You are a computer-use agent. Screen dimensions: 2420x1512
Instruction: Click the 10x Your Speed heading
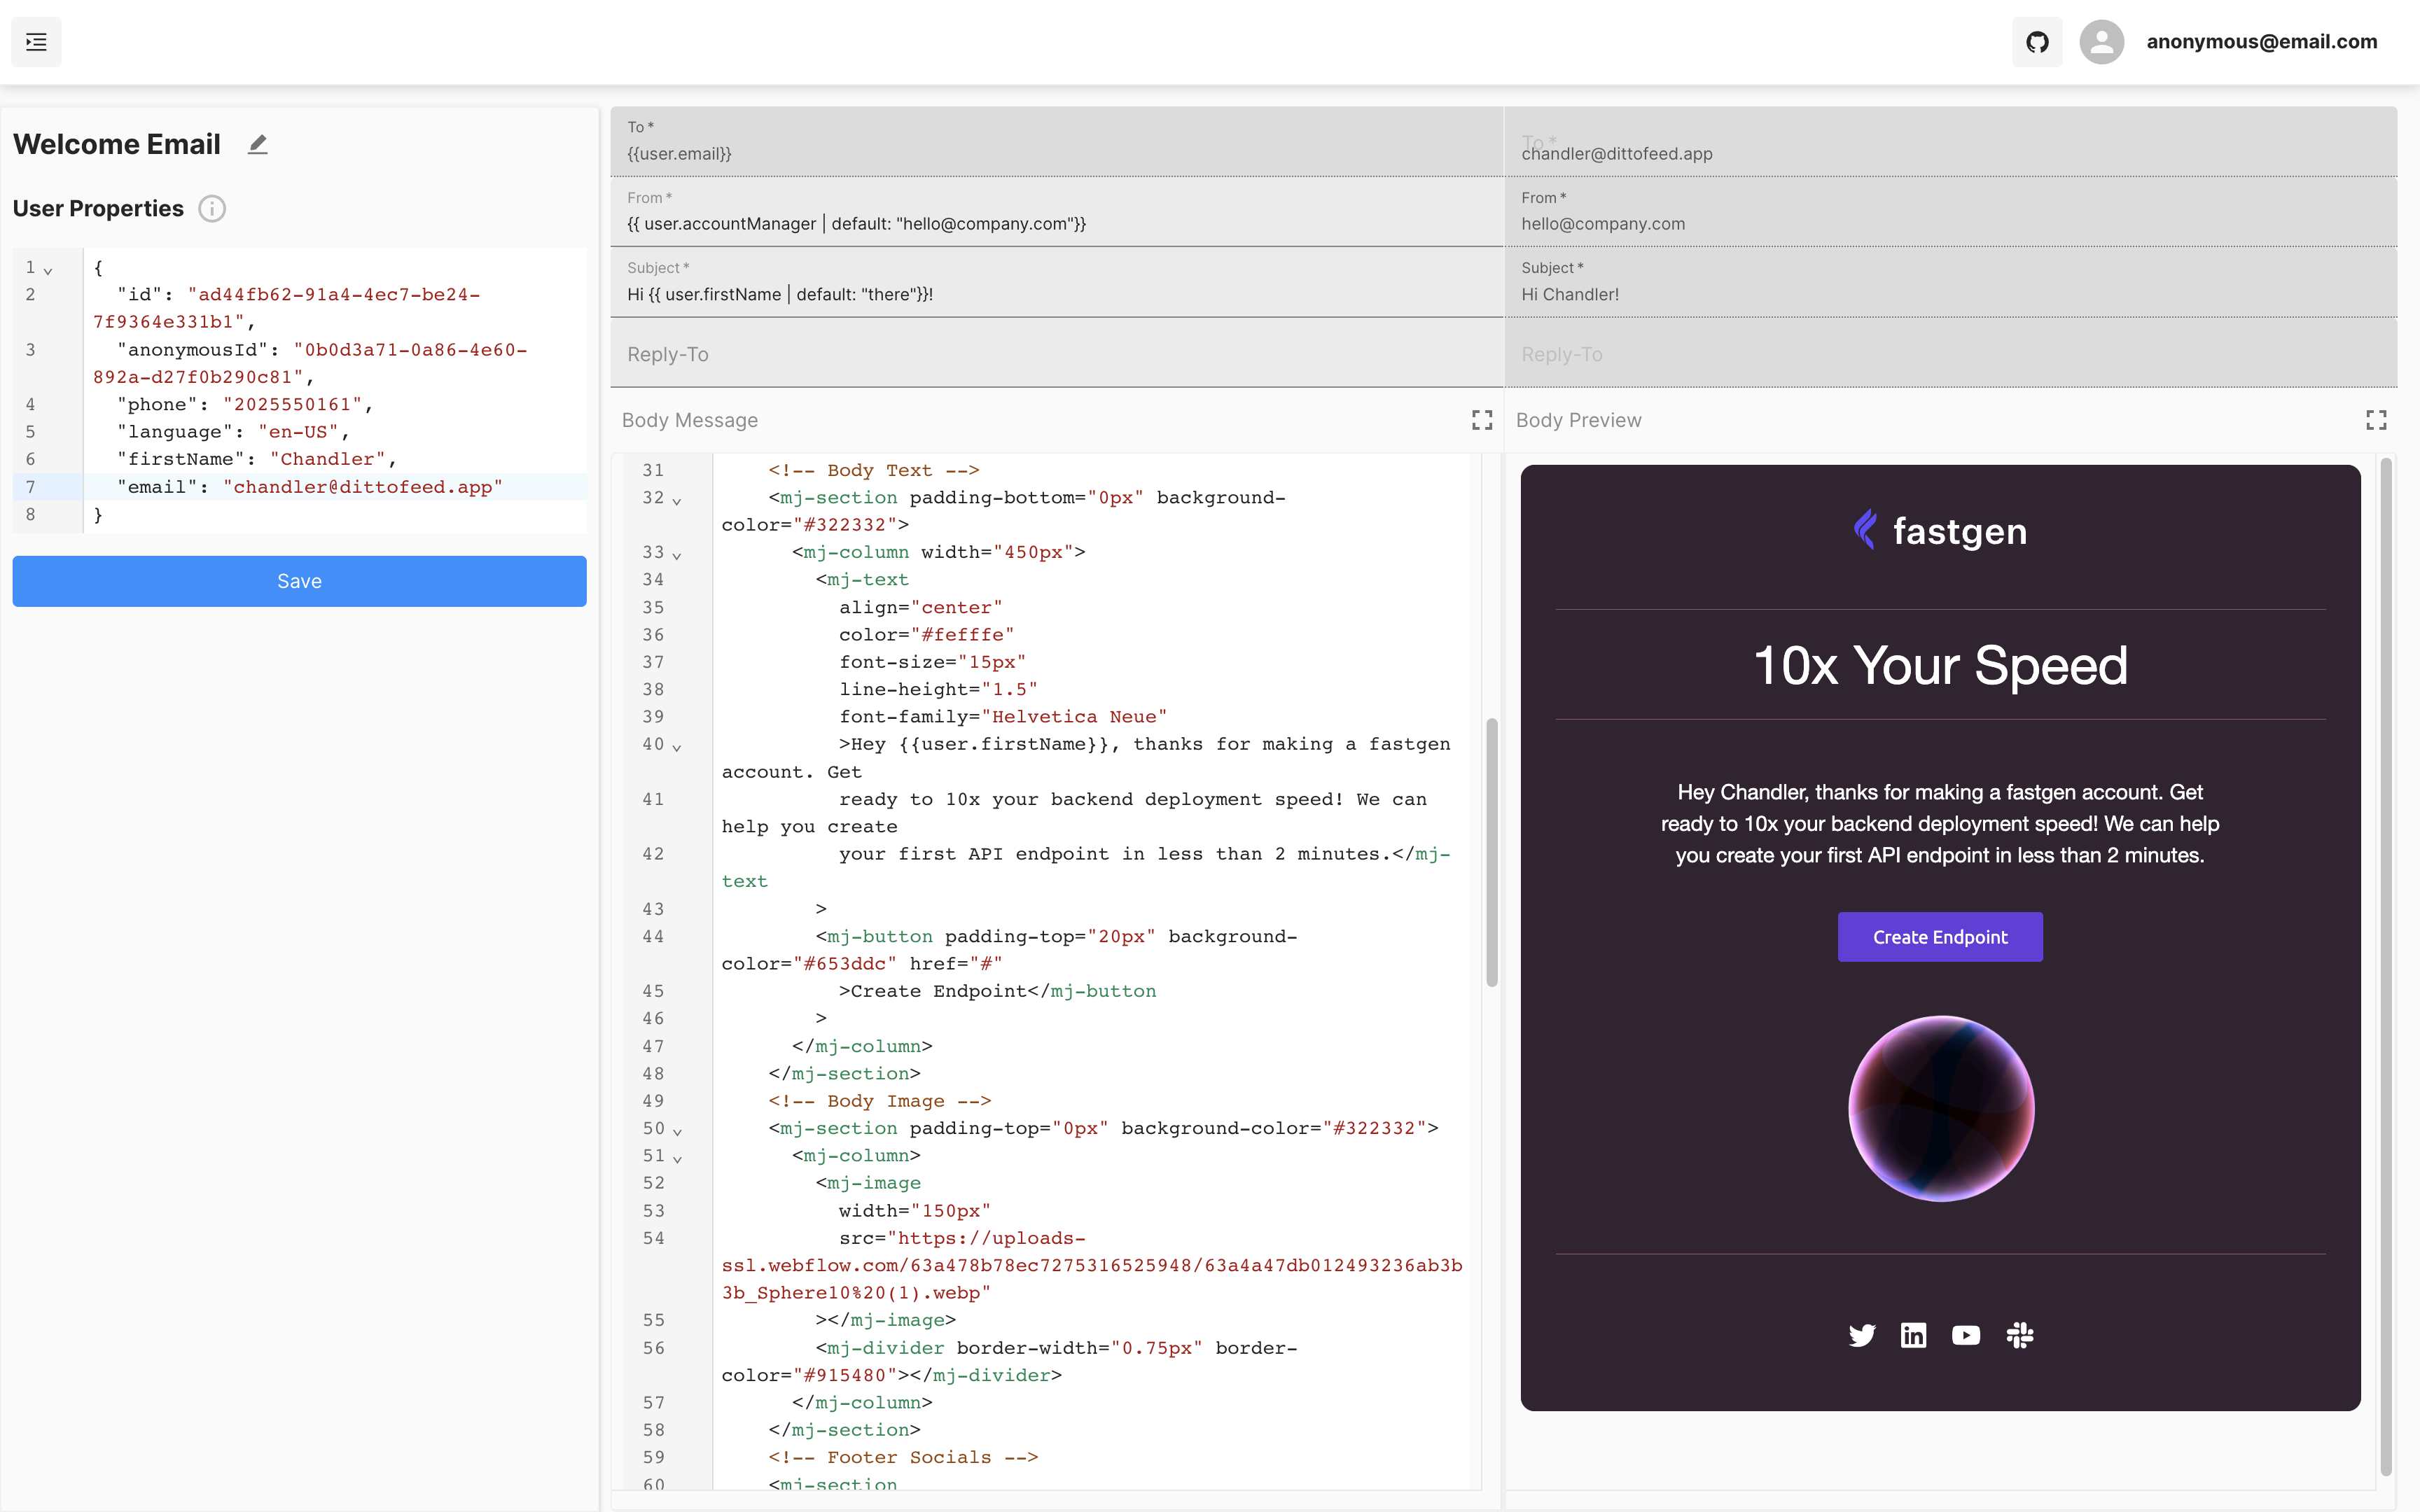coord(1940,665)
